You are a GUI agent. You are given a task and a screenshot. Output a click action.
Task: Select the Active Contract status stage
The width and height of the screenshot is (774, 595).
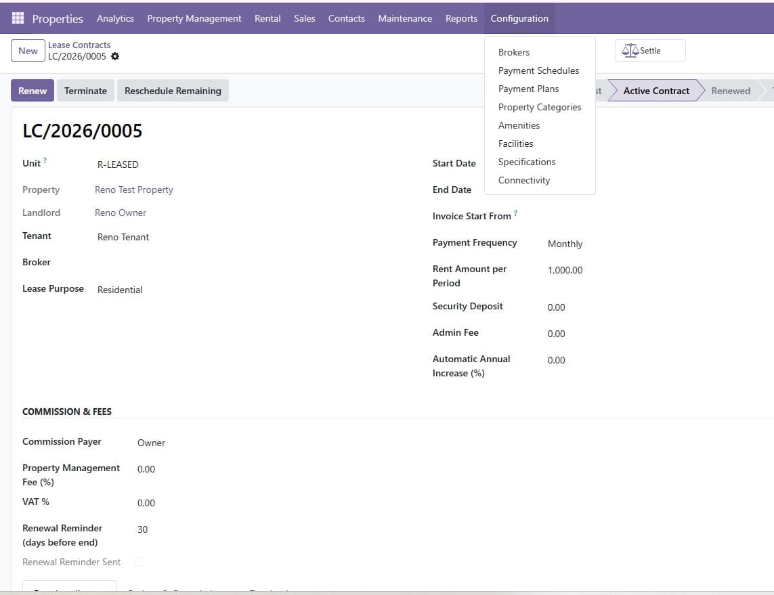pos(656,91)
